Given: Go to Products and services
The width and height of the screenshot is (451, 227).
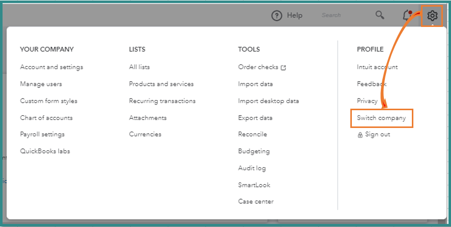Looking at the screenshot, I should [x=161, y=84].
